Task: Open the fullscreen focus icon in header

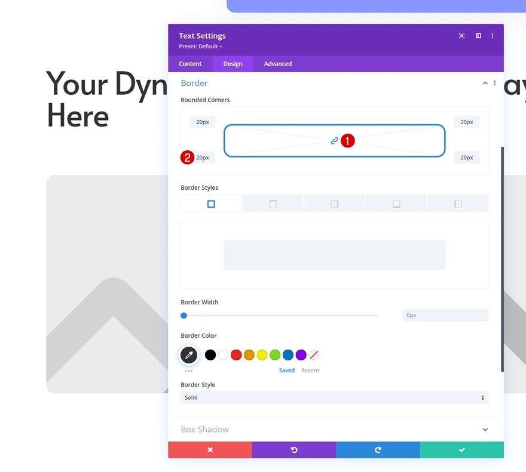Action: (x=461, y=36)
